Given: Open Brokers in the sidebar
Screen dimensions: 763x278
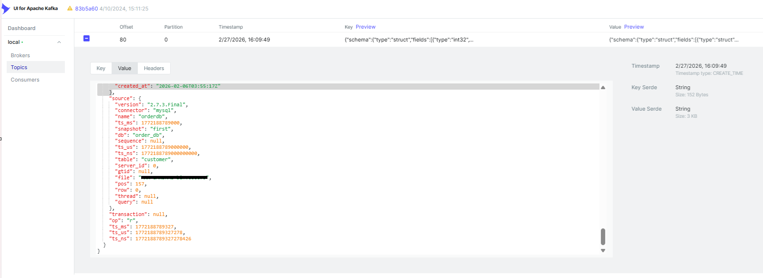Looking at the screenshot, I should click(x=21, y=55).
